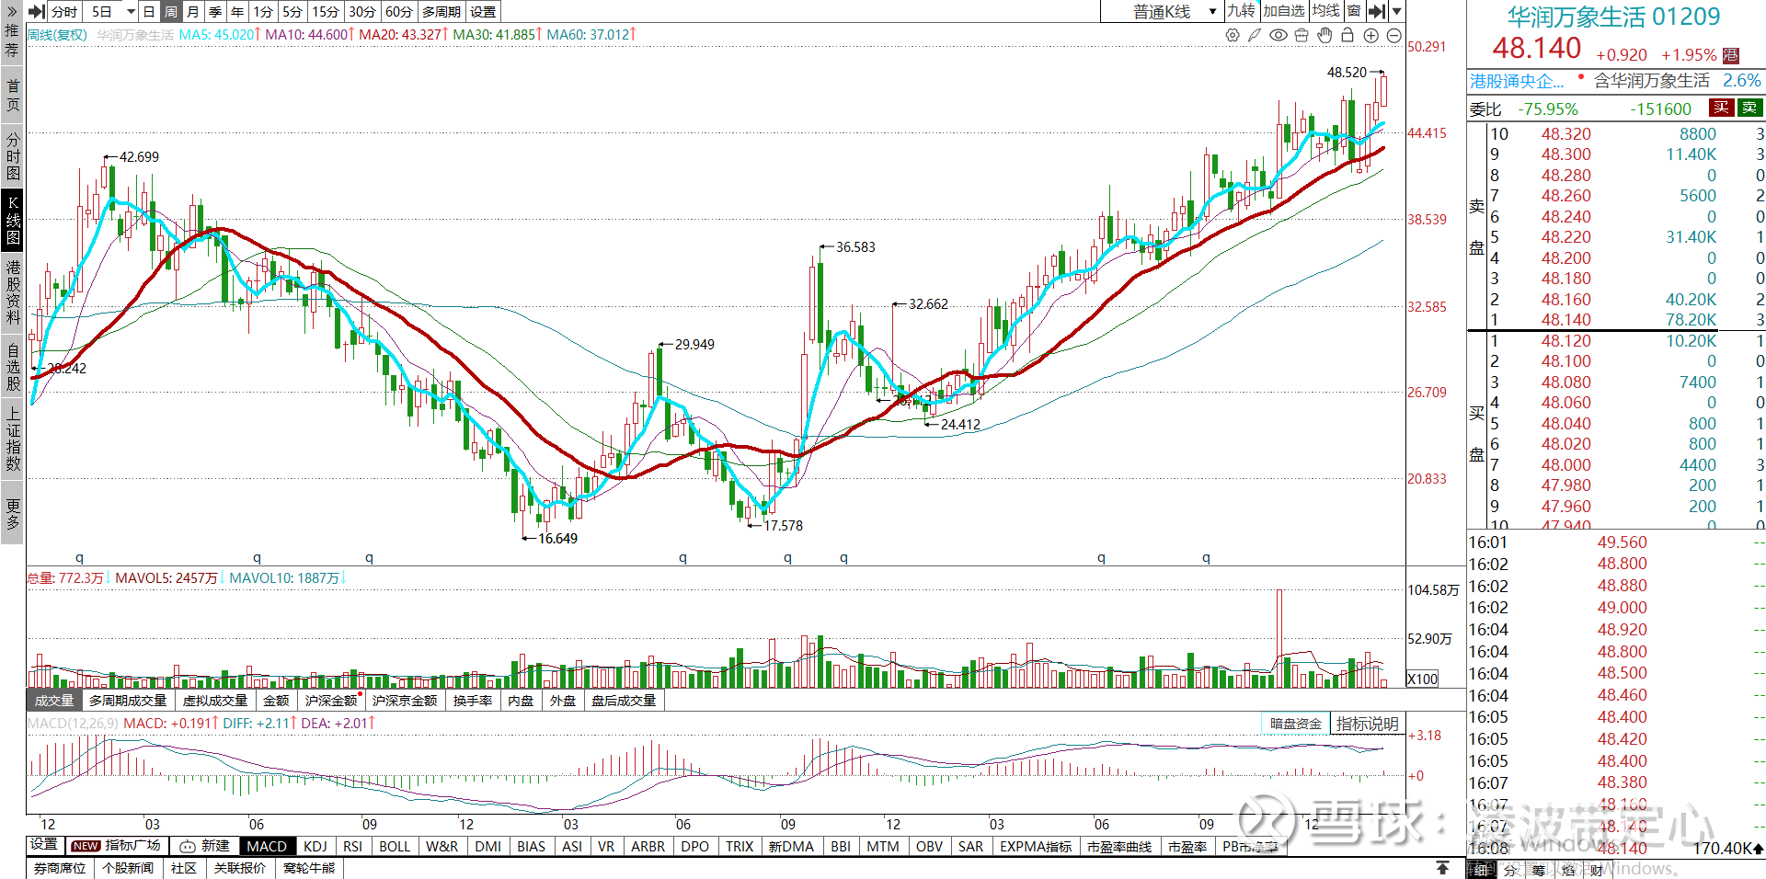The image size is (1766, 879).
Task: Zoom out chart with minus icon
Action: point(1394,35)
